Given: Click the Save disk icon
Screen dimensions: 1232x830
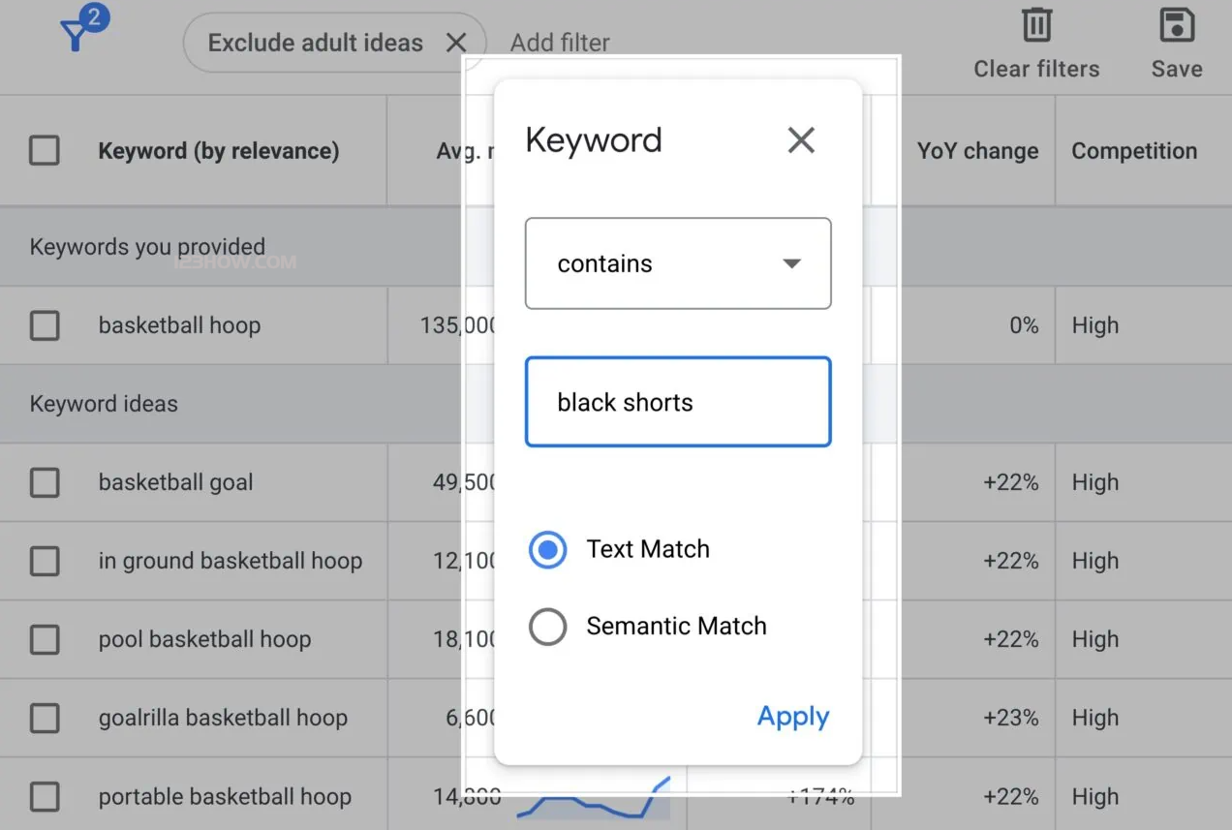Looking at the screenshot, I should coord(1177,26).
